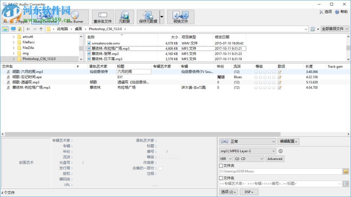Click the filename pattern edit icon
The image size is (351, 197).
pos(346,184)
